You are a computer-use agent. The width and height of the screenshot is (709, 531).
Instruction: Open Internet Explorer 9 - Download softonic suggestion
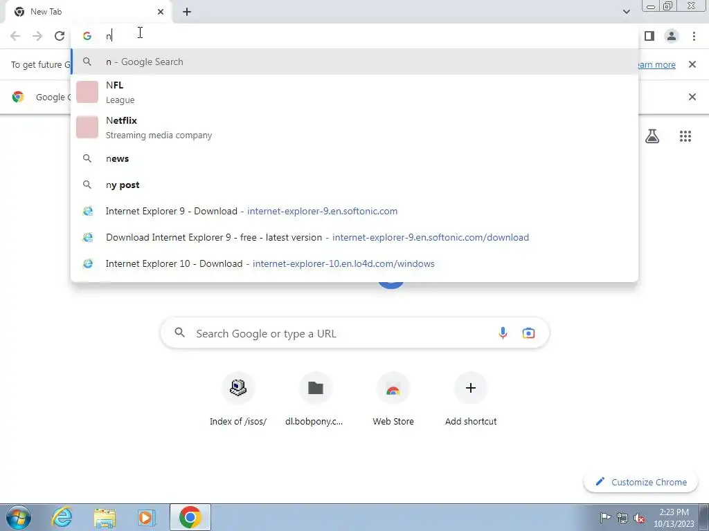click(x=354, y=211)
